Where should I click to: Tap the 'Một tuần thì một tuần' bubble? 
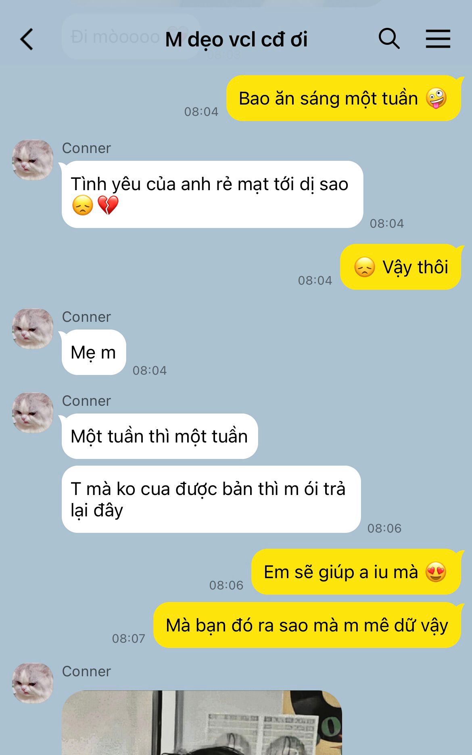(x=160, y=436)
